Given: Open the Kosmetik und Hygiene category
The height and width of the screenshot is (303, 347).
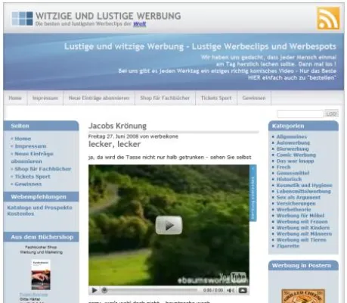Looking at the screenshot, I should (x=304, y=185).
